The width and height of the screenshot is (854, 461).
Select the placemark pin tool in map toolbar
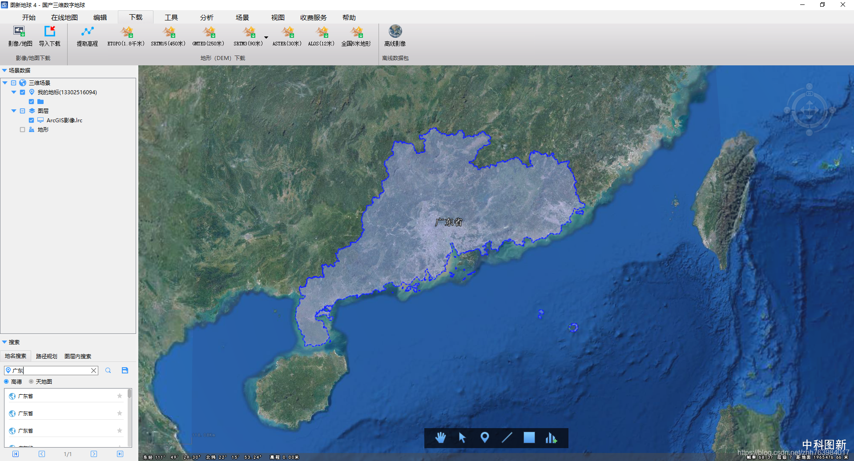pos(485,438)
